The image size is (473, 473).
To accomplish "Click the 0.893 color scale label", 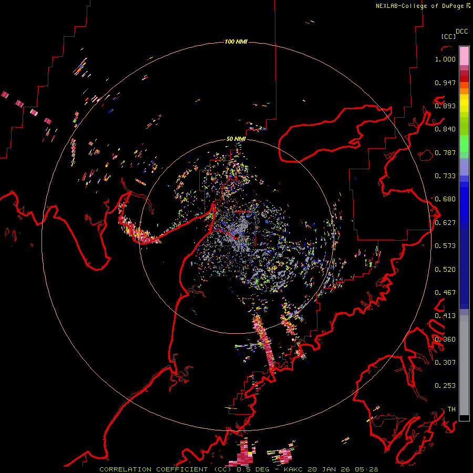I will [445, 106].
